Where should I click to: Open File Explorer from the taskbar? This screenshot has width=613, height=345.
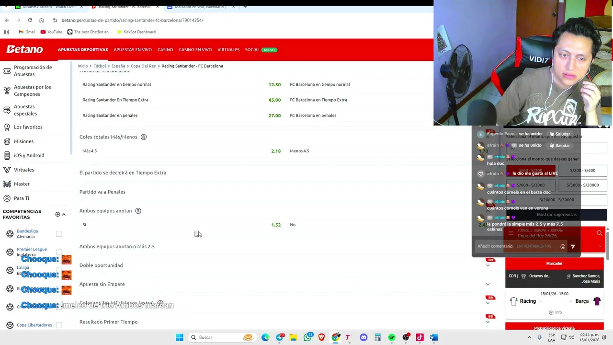(x=293, y=337)
